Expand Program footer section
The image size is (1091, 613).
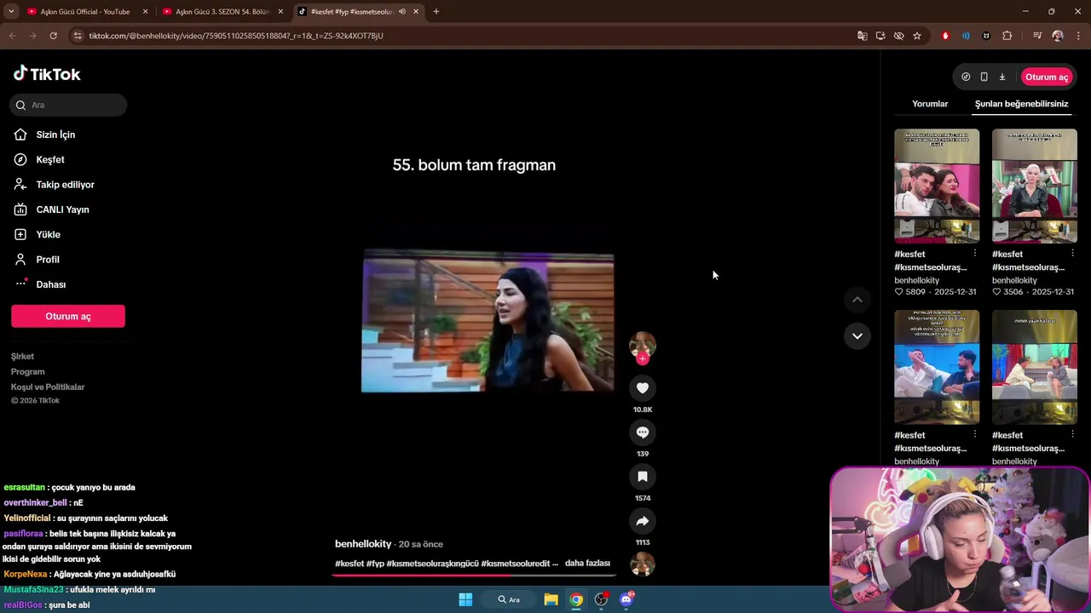pos(28,372)
